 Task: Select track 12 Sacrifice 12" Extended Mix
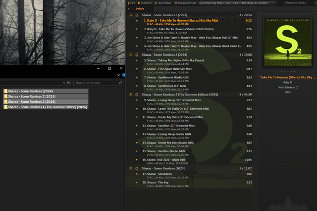190,127
